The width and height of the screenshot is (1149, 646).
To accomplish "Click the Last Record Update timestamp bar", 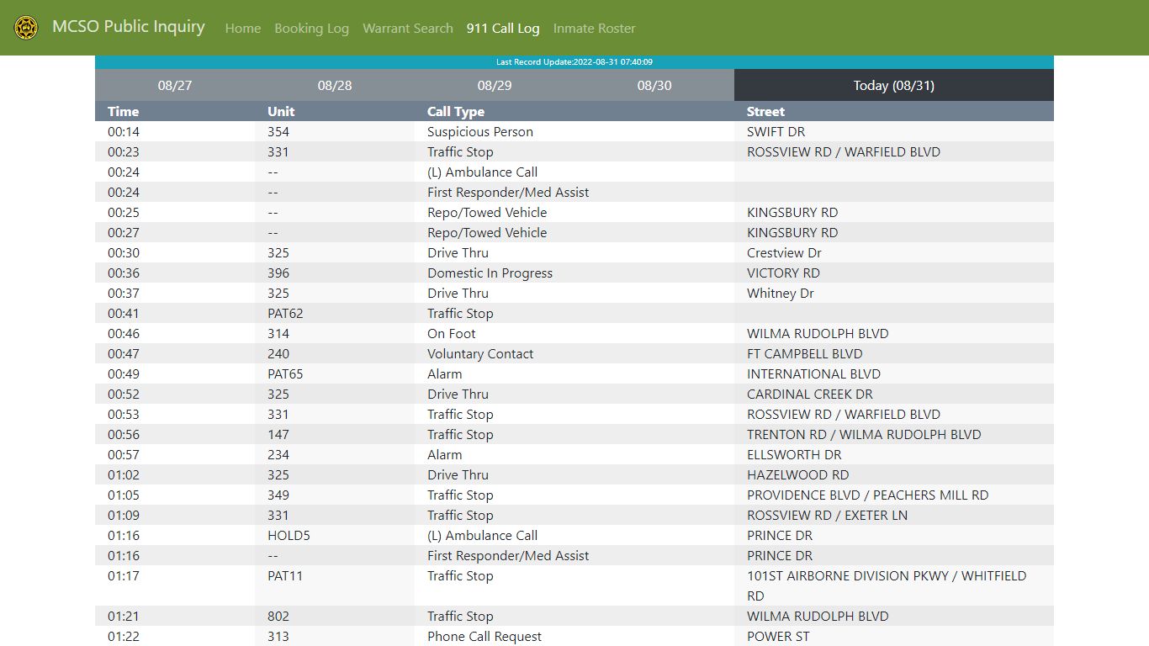I will pos(574,62).
